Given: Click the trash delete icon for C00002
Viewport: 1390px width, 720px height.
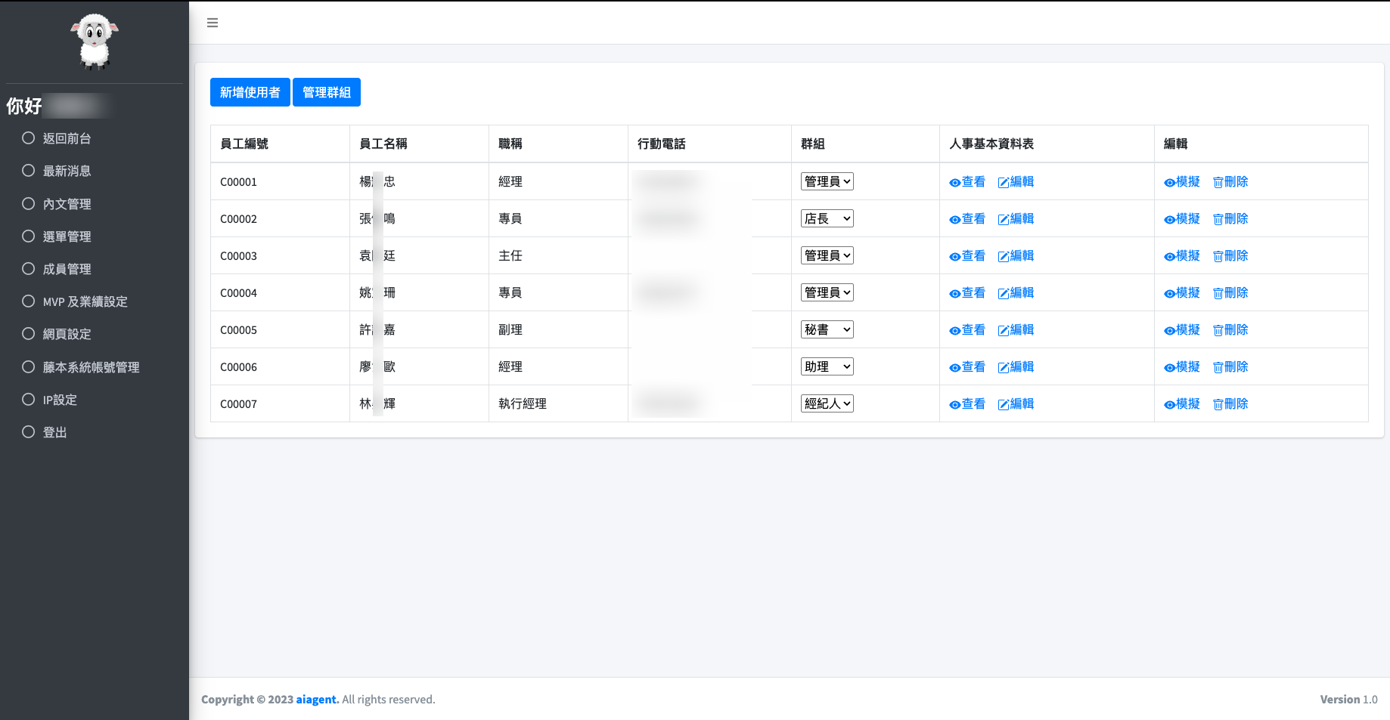Looking at the screenshot, I should pos(1218,220).
